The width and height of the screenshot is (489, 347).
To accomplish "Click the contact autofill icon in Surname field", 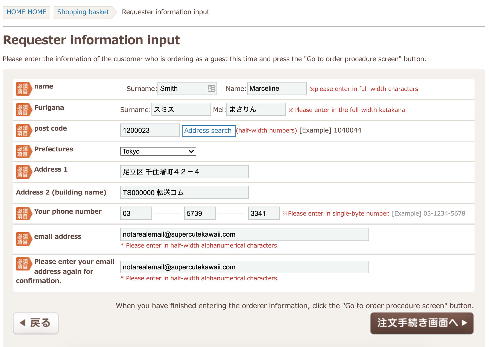I will (x=211, y=89).
